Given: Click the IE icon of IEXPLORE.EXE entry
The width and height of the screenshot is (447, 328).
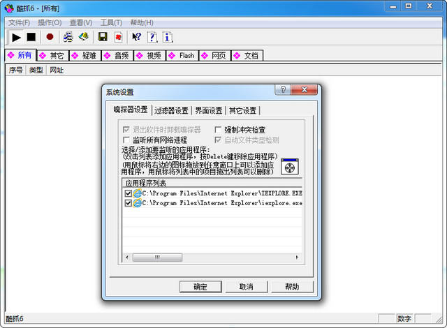Looking at the screenshot, I should 137,193.
